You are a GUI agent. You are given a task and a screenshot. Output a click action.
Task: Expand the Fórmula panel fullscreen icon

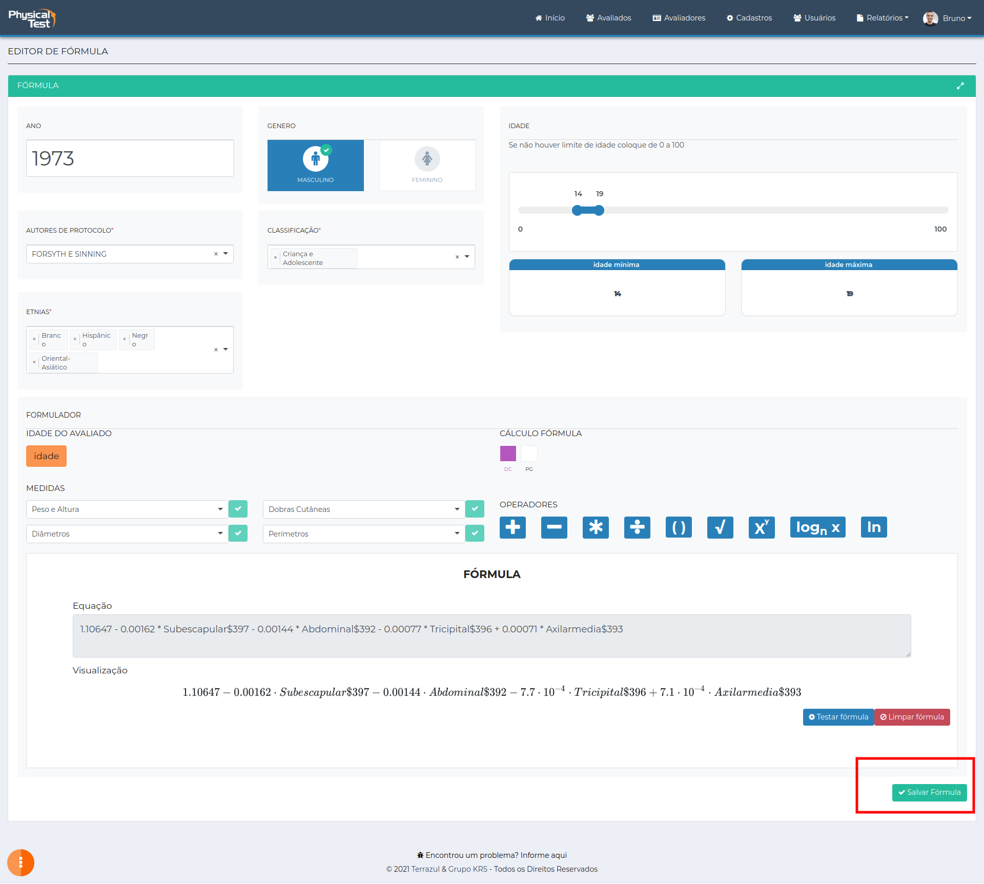(x=960, y=86)
